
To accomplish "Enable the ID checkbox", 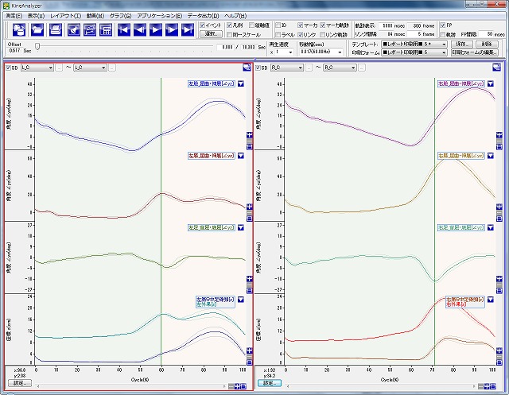I will click(x=278, y=25).
